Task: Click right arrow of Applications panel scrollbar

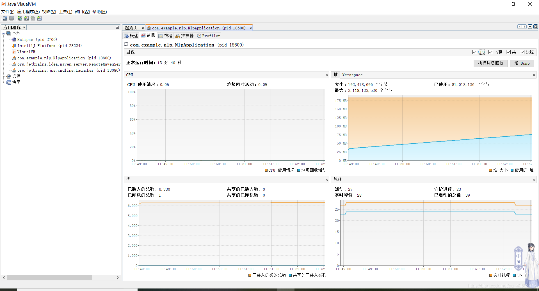Action: point(118,278)
